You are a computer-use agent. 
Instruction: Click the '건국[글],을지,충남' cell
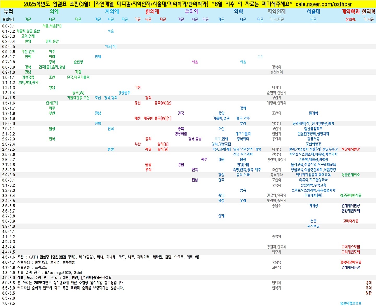pyautogui.click(x=52, y=67)
